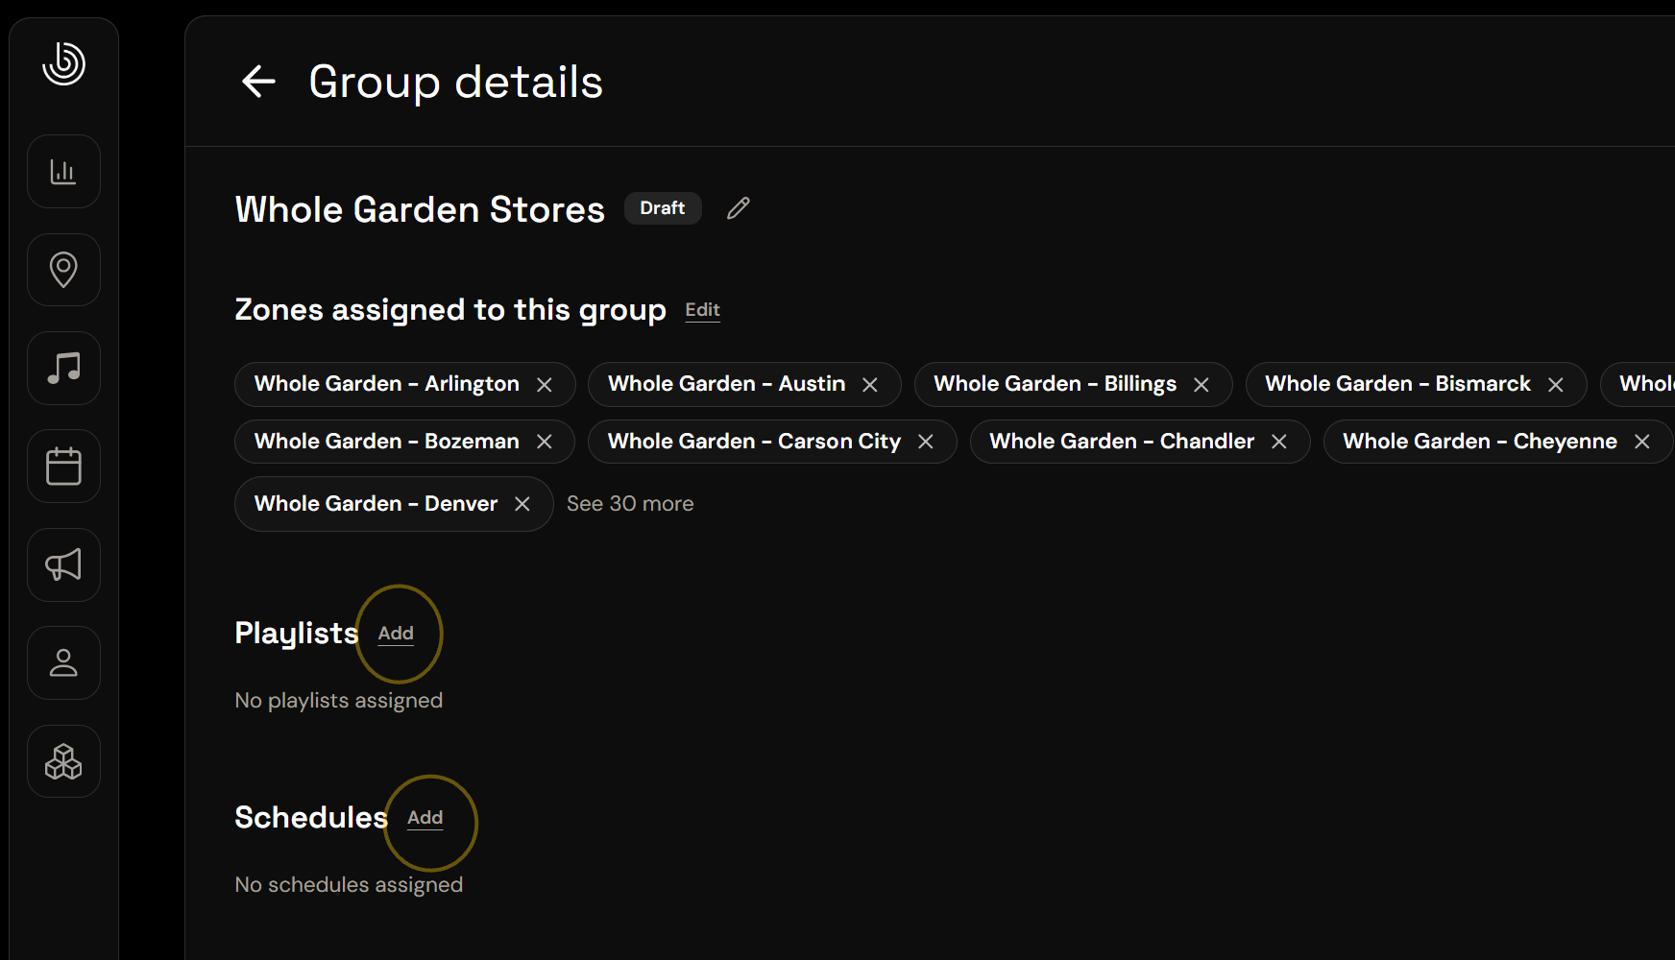Click the No playlists assigned text

pos(339,701)
